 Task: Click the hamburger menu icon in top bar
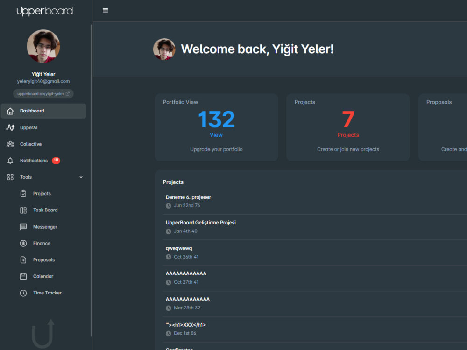point(106,10)
